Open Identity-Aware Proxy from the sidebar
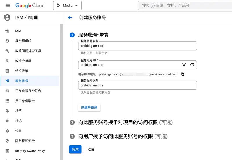Image resolution: width=232 pixels, height=160 pixels. (x=30, y=151)
